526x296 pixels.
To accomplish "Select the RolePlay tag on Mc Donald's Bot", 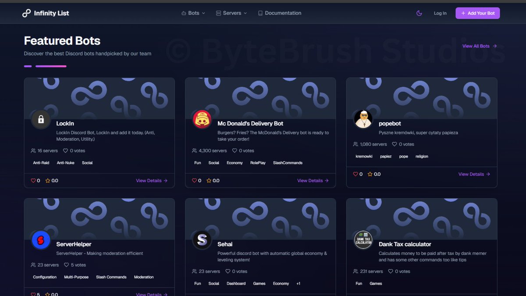I will tap(258, 163).
